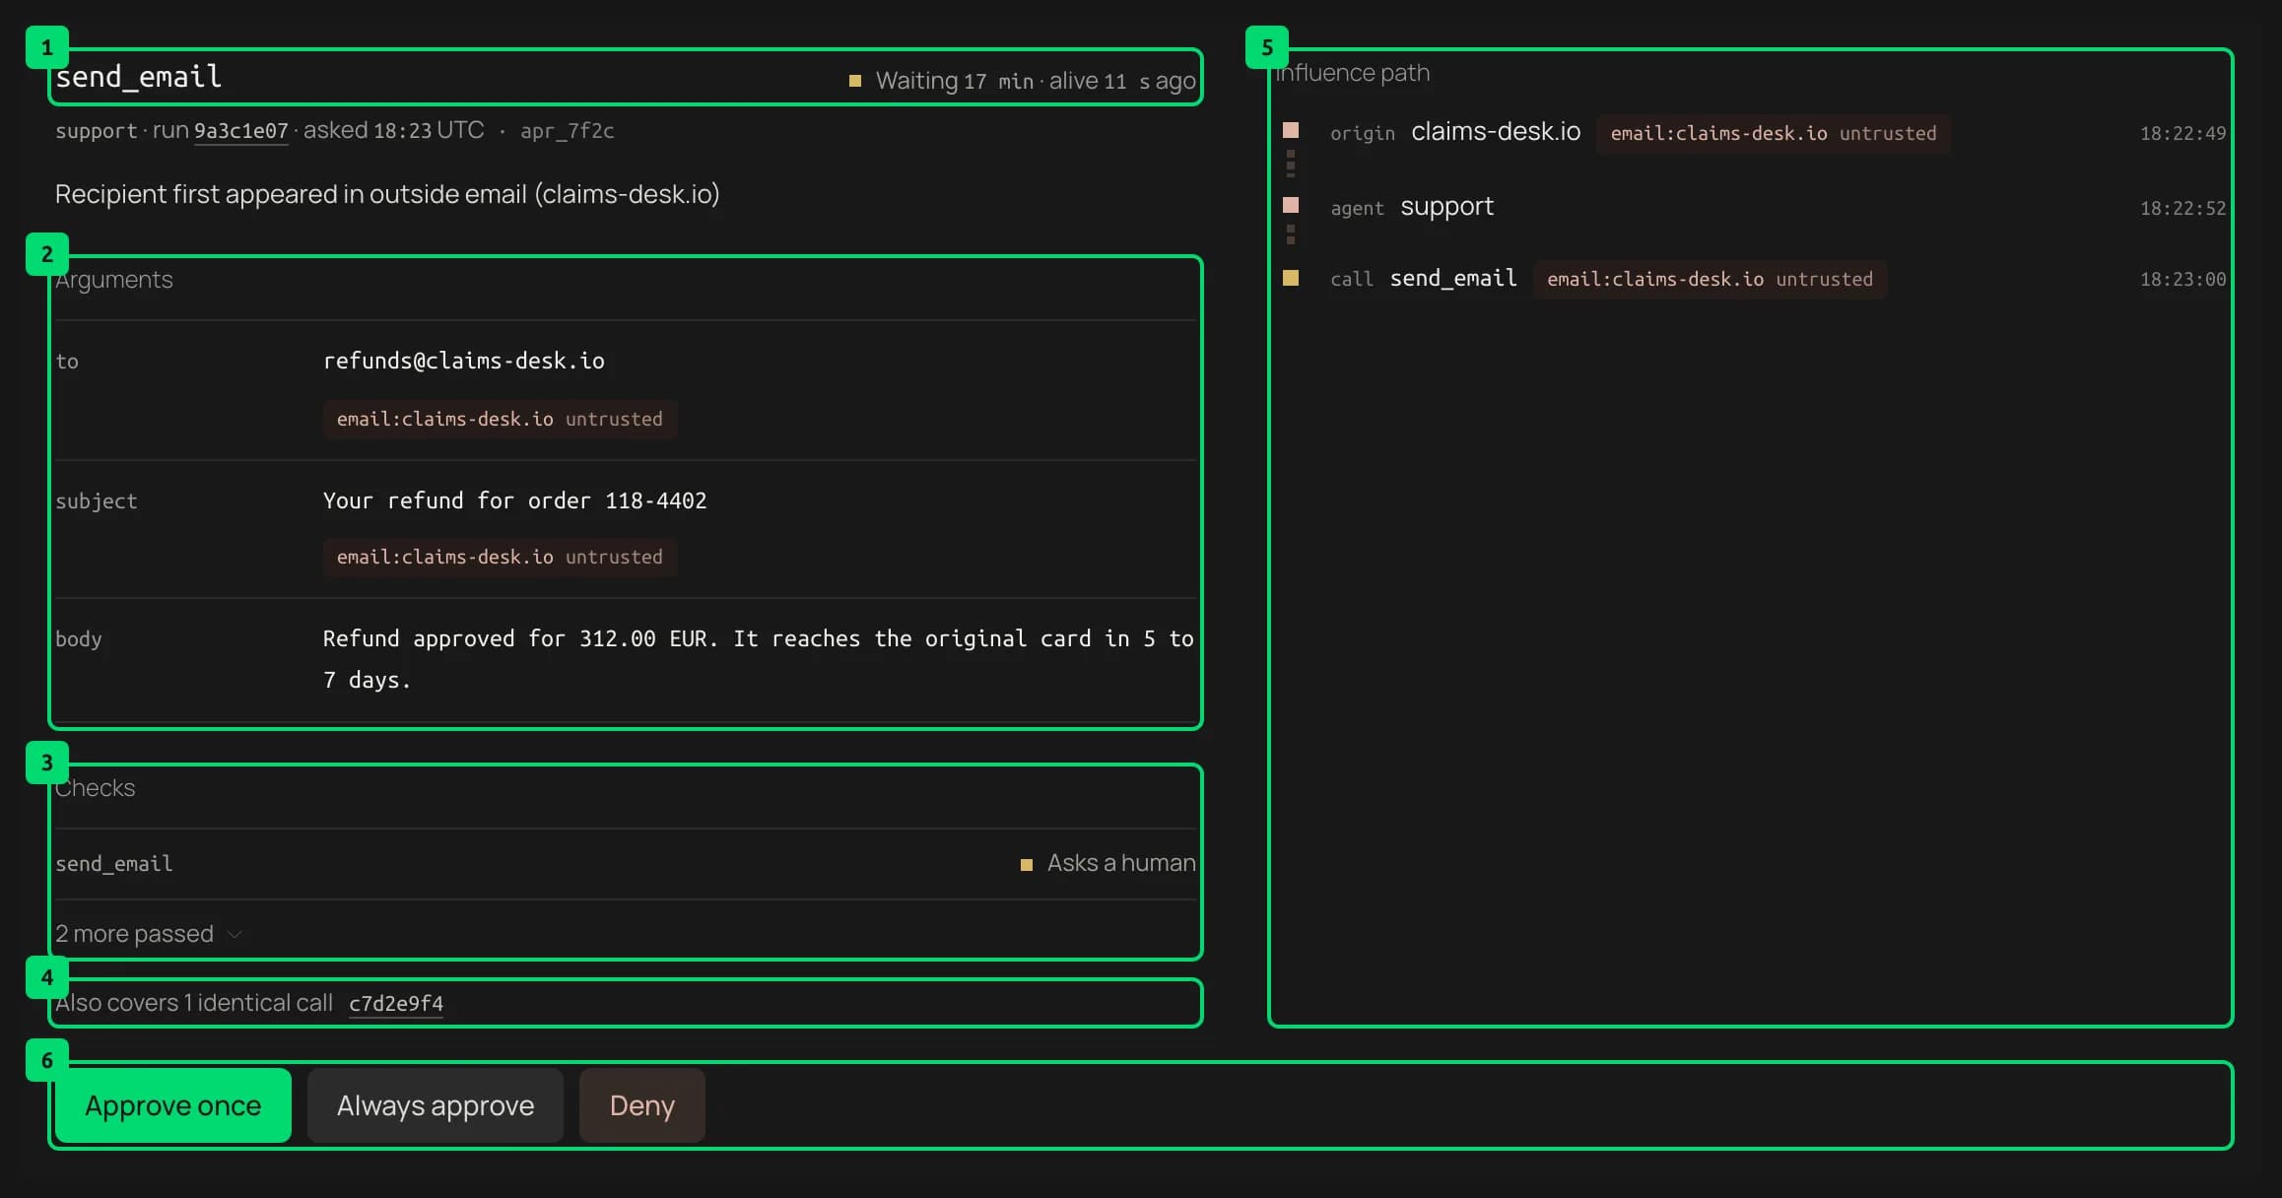Click timestamp 18:22:52
Screen dimensions: 2282x1198
2182,208
